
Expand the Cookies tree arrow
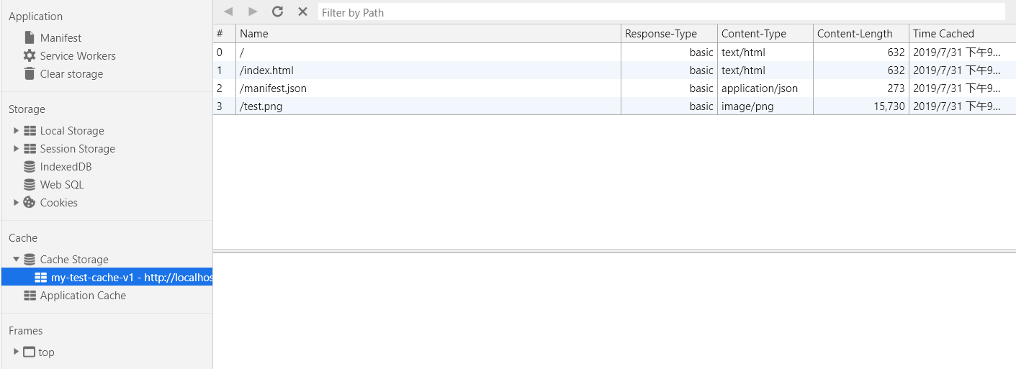(x=16, y=202)
